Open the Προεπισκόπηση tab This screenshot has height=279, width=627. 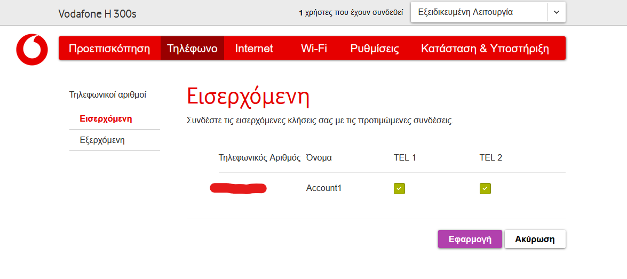coord(109,49)
